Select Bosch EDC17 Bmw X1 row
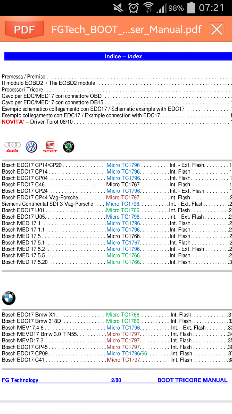Image resolution: width=232 pixels, height=414 pixels. pyautogui.click(x=117, y=315)
